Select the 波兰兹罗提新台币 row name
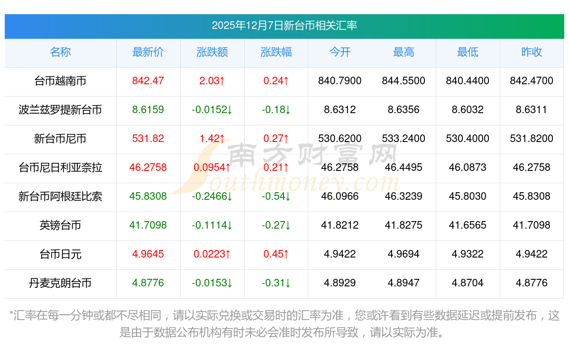Image resolution: width=569 pixels, height=347 pixels. (60, 110)
